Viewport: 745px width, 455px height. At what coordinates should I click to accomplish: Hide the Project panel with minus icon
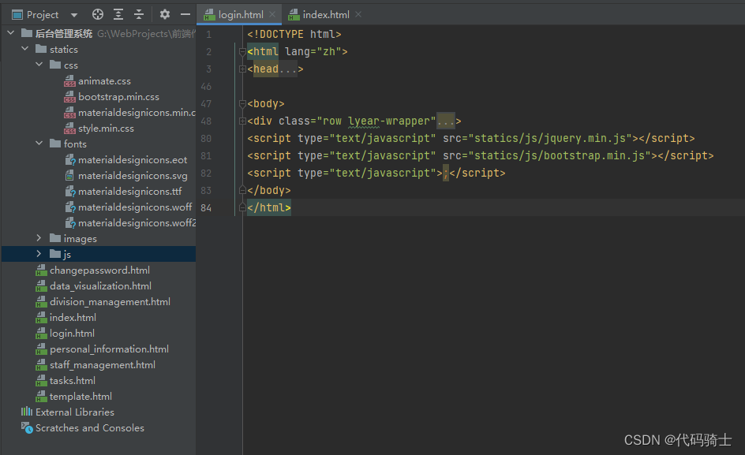tap(185, 15)
